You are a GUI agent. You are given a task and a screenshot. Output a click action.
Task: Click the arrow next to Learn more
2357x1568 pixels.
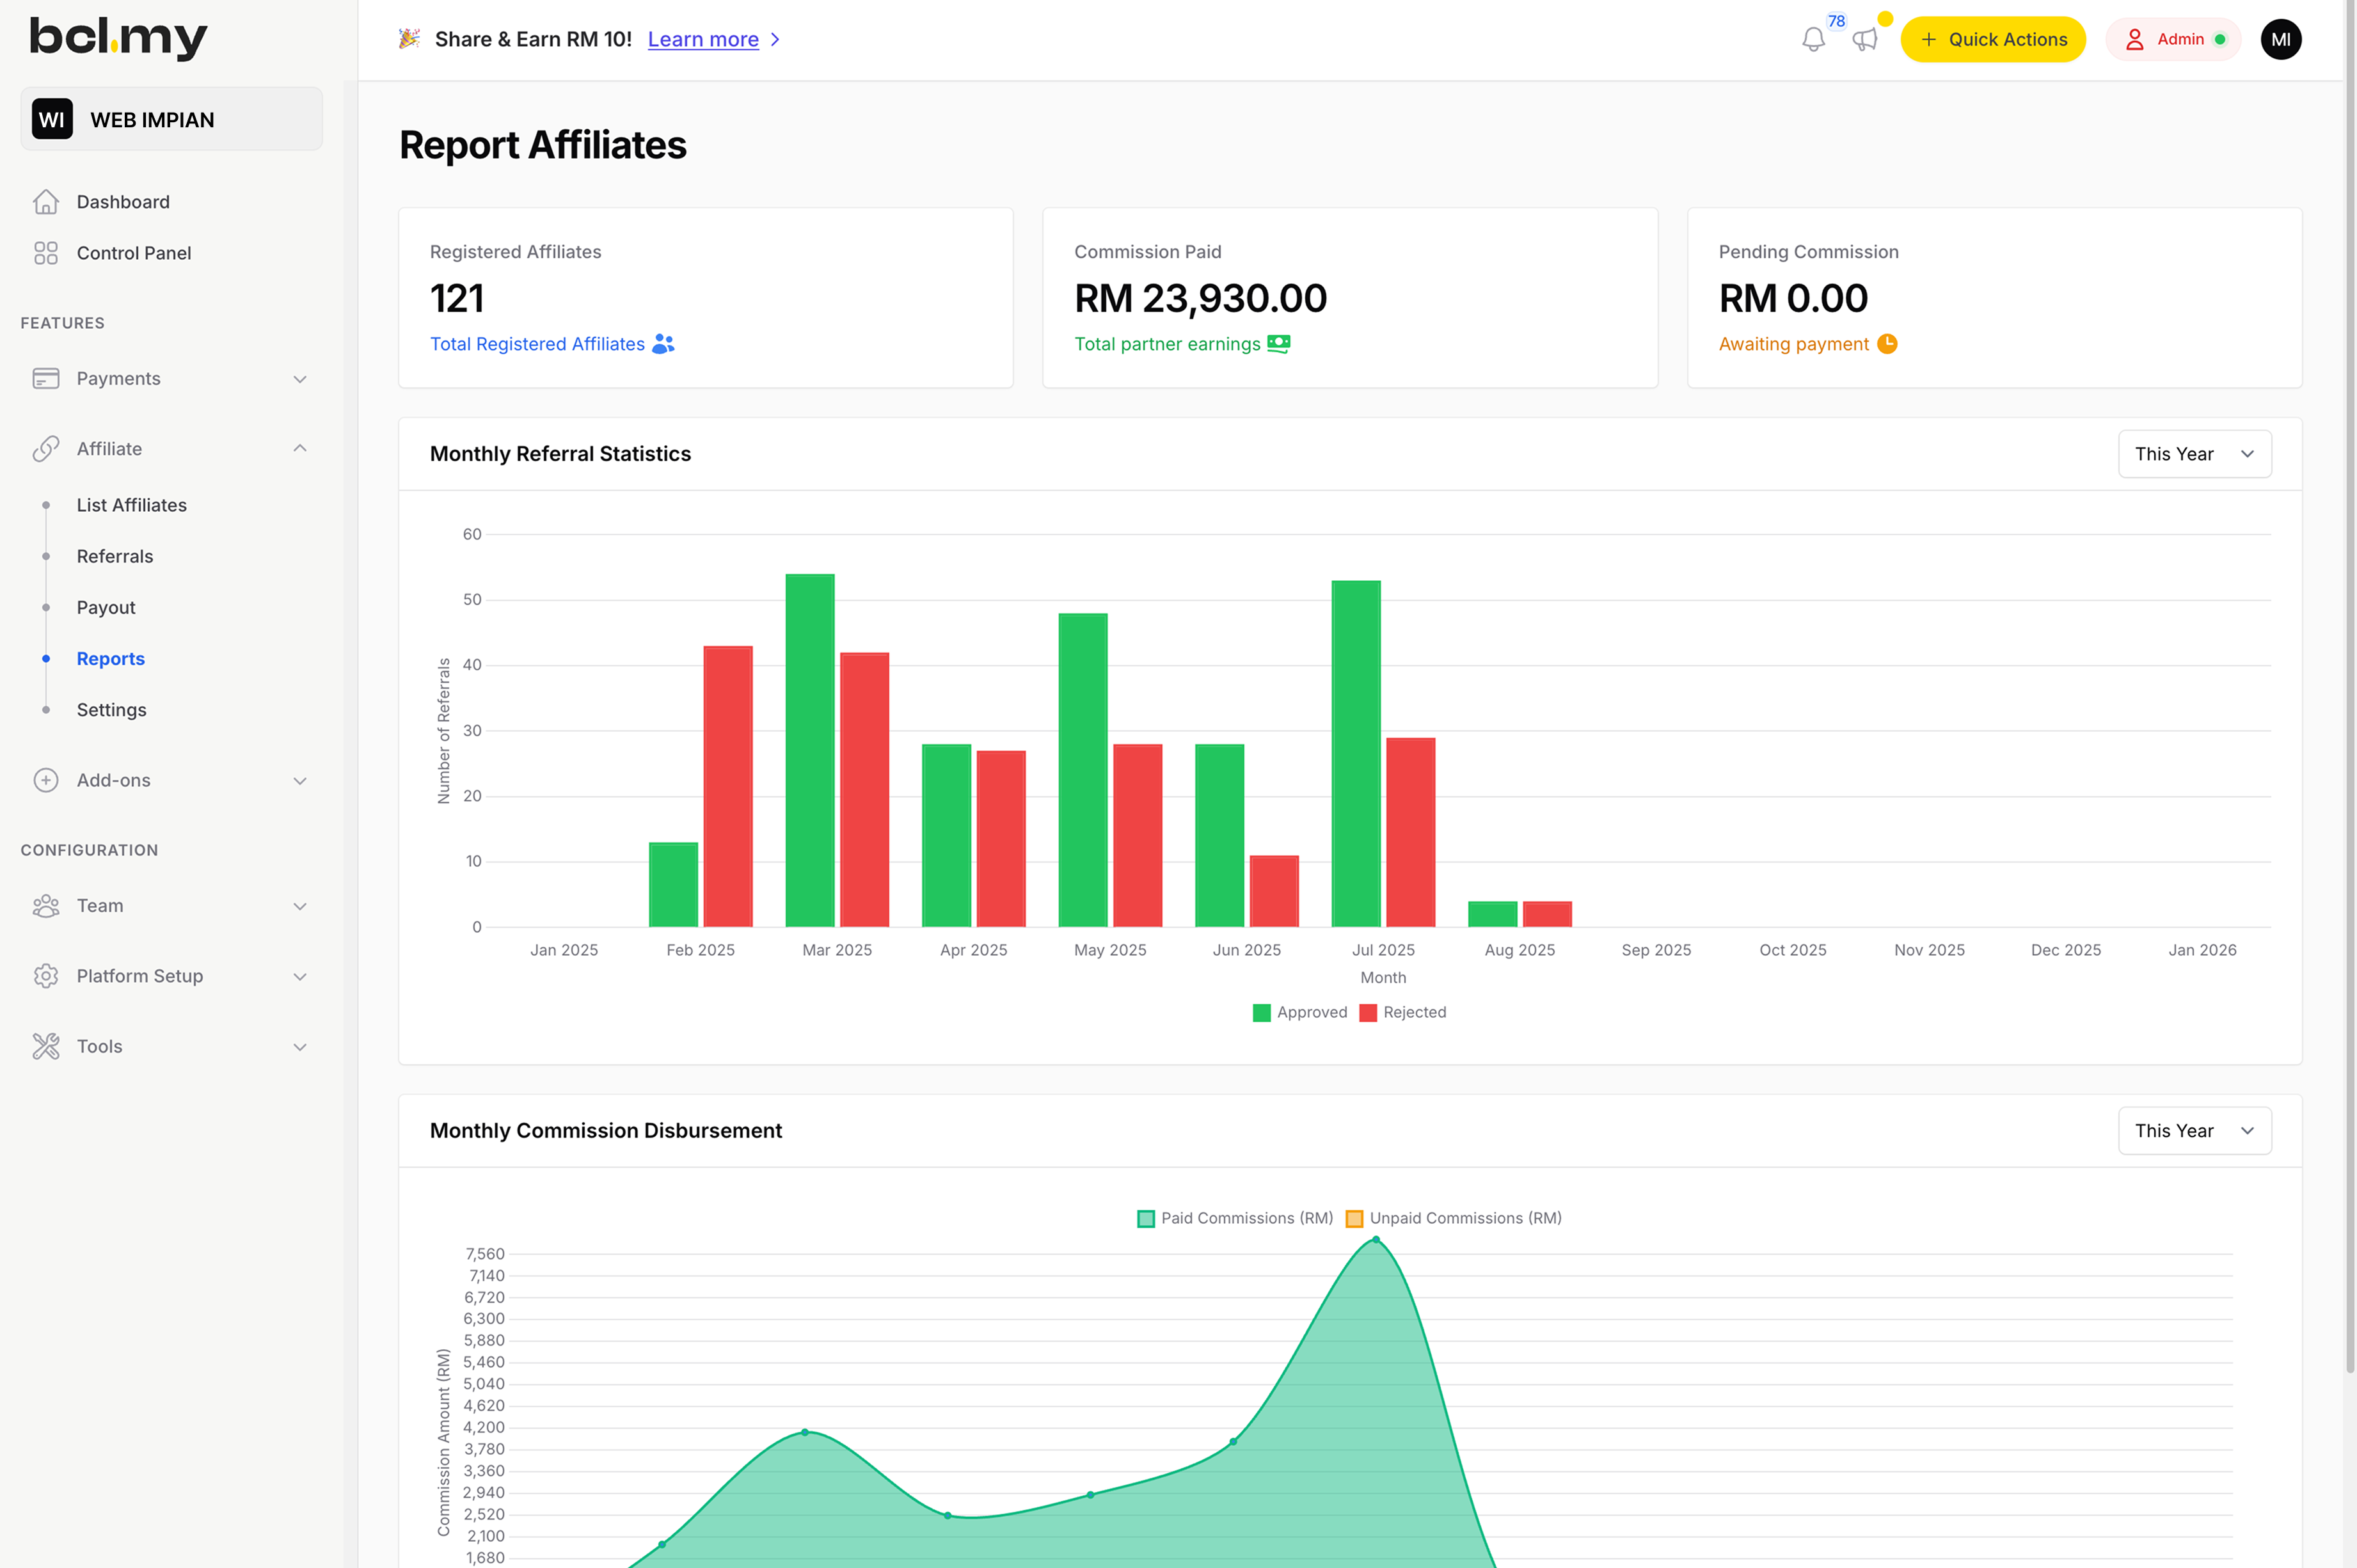775,40
